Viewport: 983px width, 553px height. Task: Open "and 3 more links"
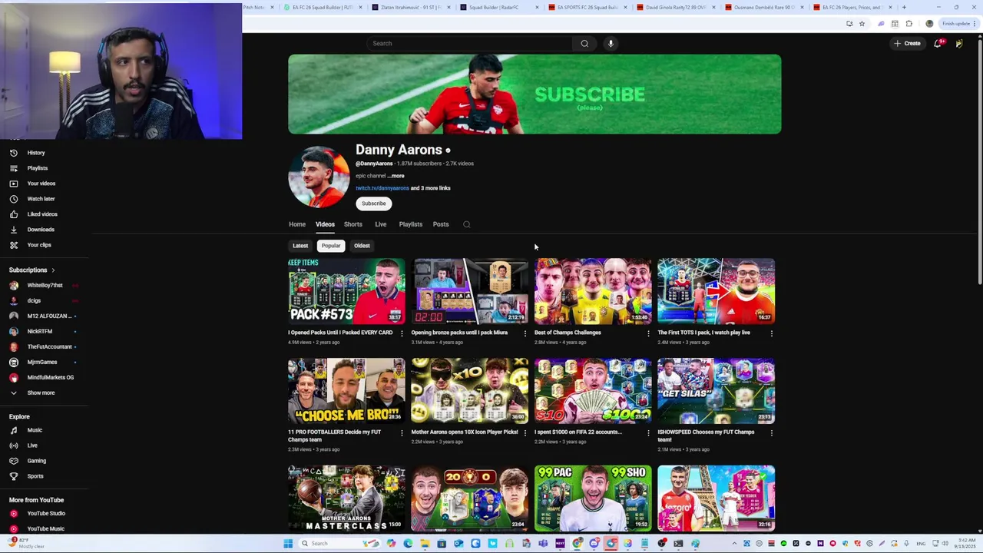point(431,188)
